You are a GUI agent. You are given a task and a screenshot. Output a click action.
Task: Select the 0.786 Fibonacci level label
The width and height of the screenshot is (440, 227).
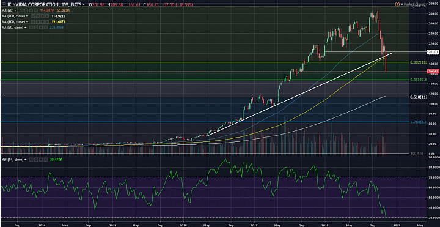coord(419,122)
